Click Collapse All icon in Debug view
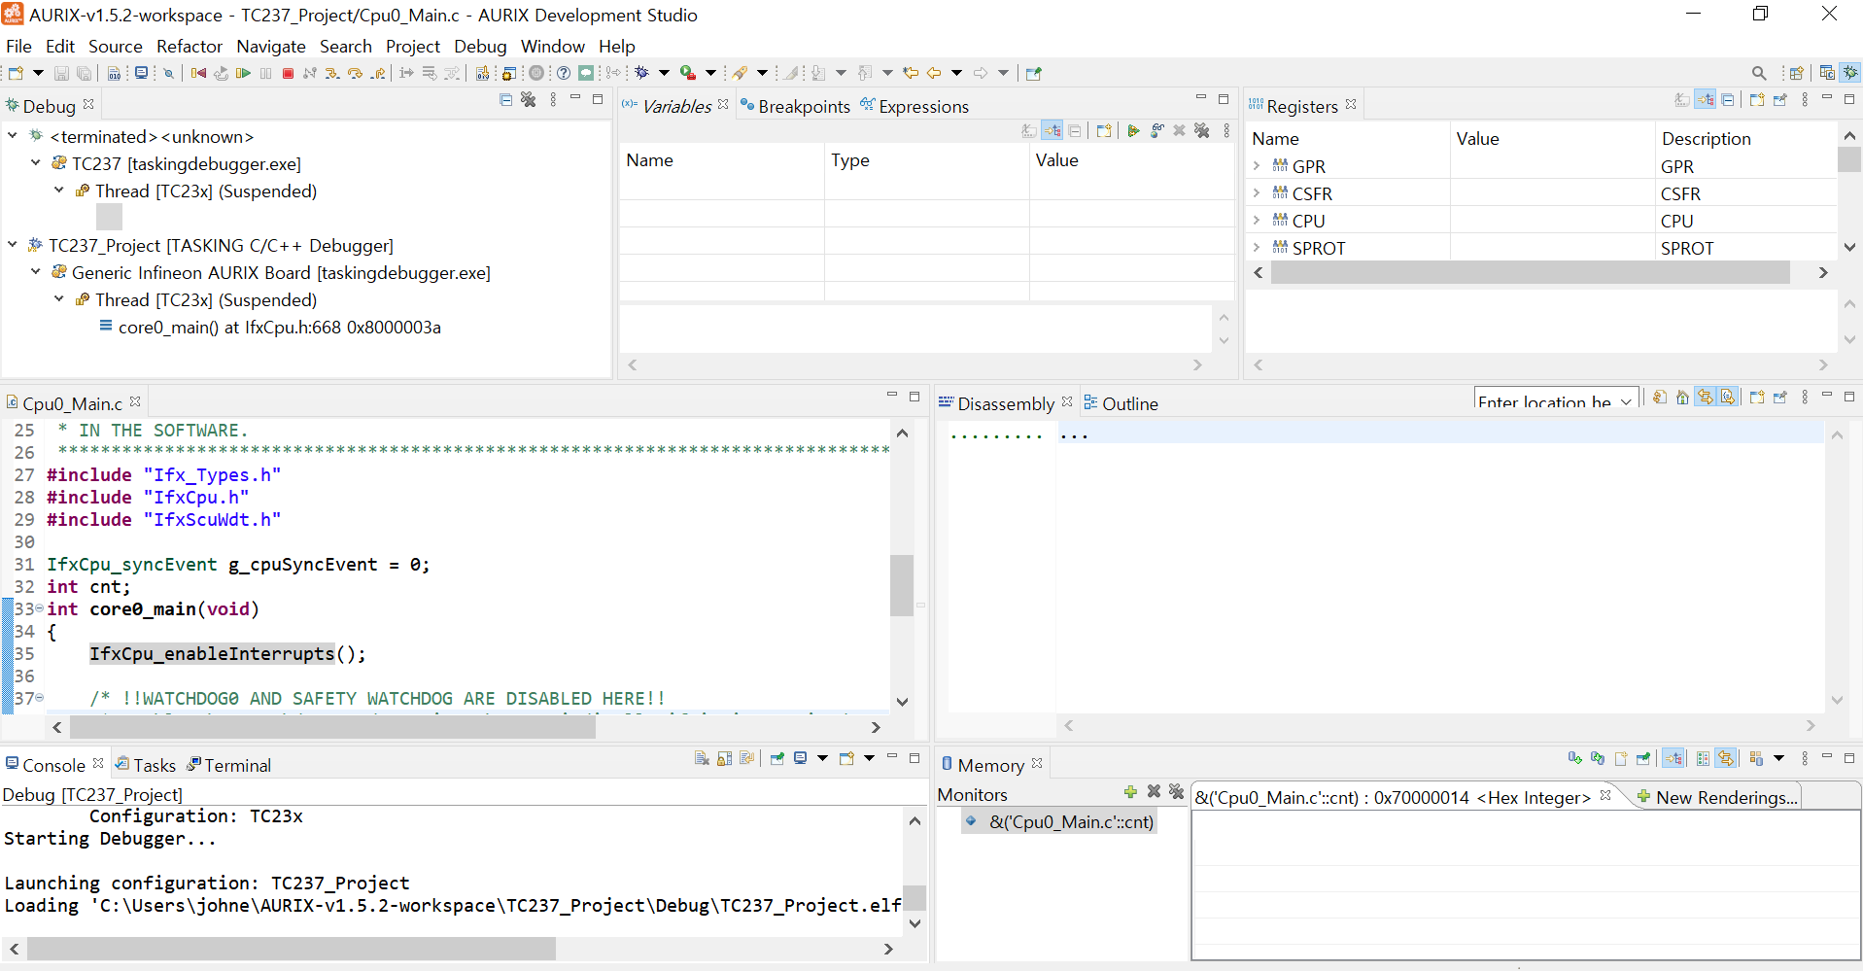 [x=505, y=99]
